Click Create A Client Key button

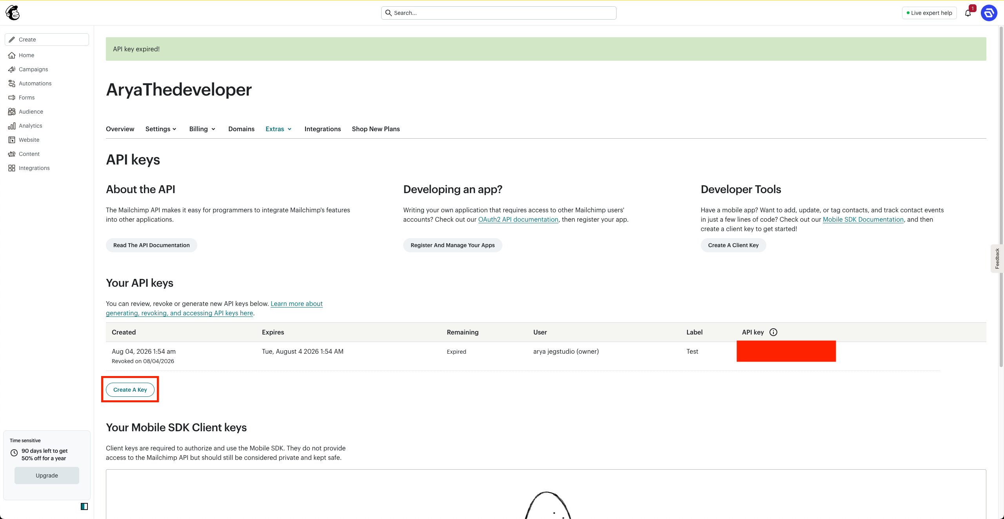733,245
